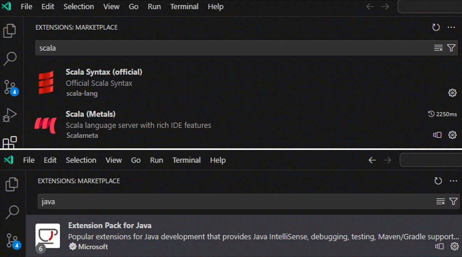This screenshot has height=257, width=462.
Task: Open Run and Debug in the activity bar
Action: click(10, 115)
